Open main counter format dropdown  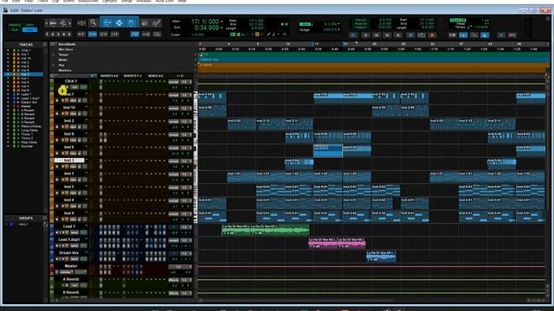point(222,22)
